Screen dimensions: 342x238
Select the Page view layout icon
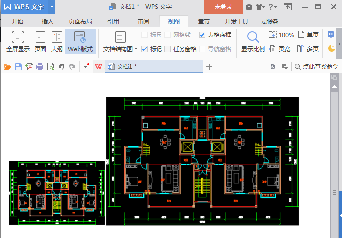pos(40,41)
